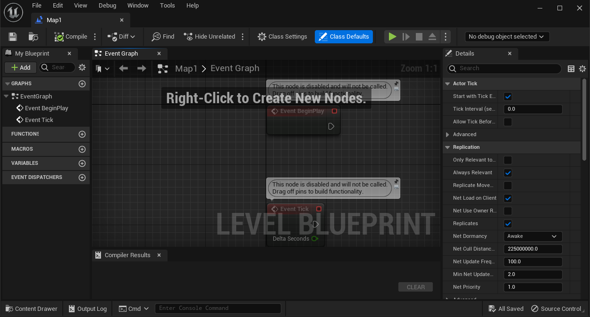This screenshot has width=590, height=317.
Task: Click the Stop simulation square icon
Action: coord(419,37)
